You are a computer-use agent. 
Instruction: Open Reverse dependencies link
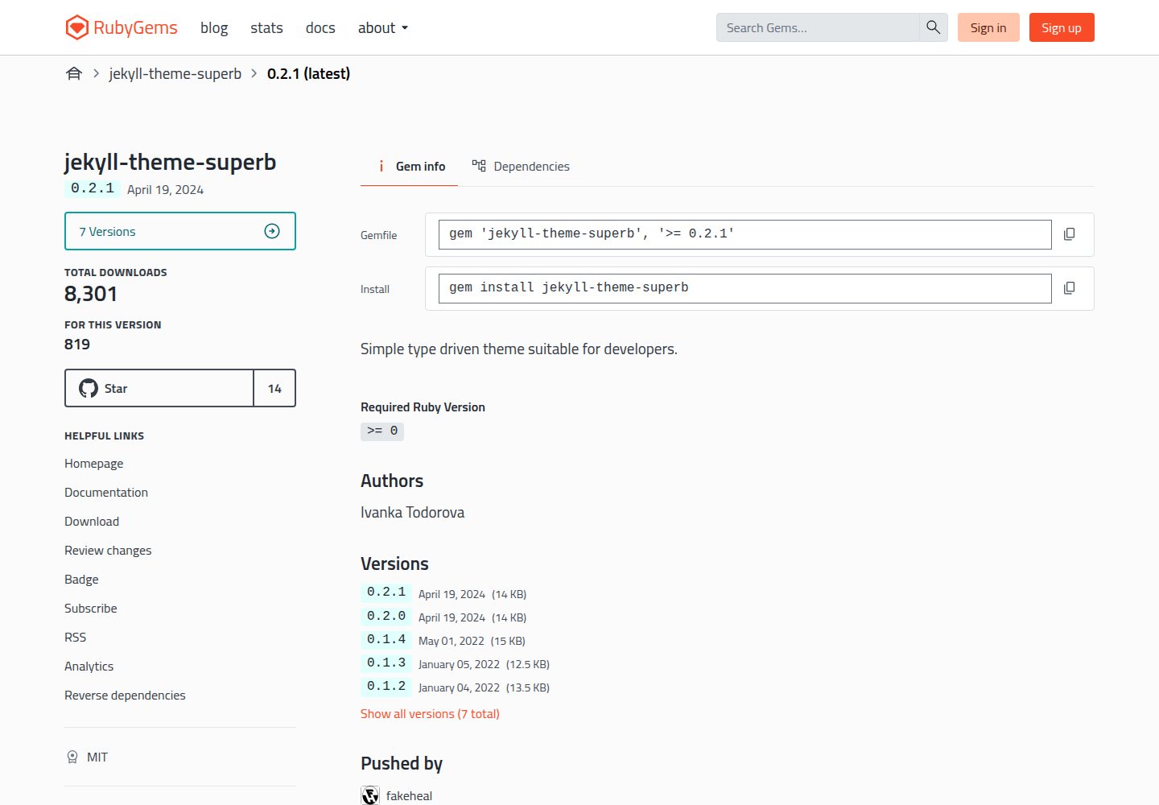coord(125,695)
